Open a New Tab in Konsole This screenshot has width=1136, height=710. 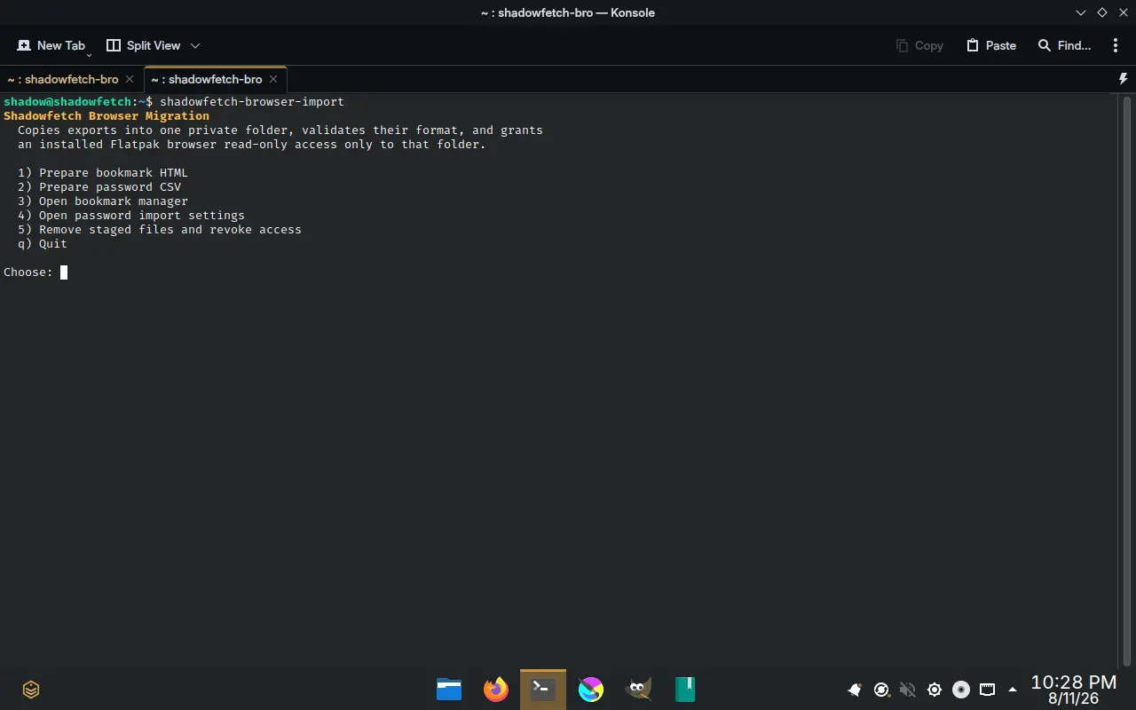[51, 45]
